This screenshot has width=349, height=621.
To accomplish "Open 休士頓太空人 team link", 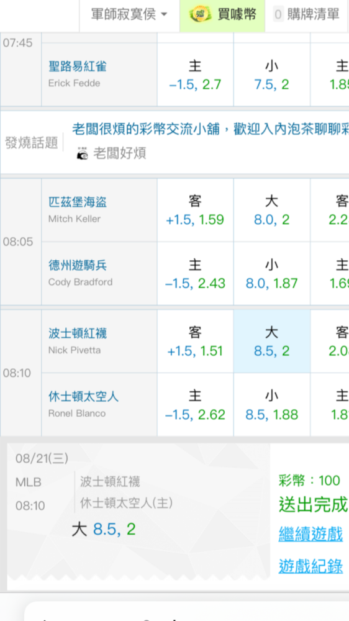I will [x=83, y=396].
